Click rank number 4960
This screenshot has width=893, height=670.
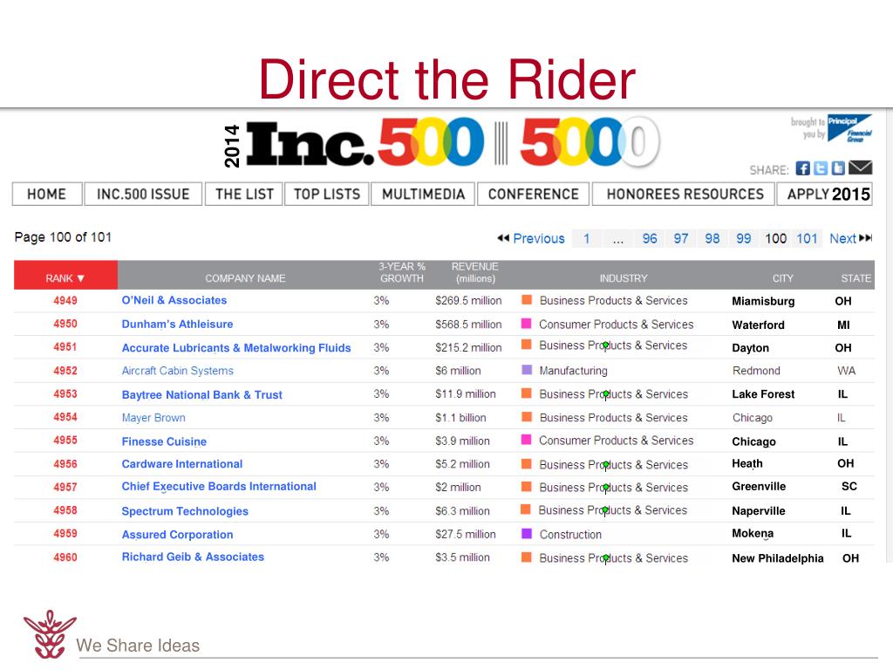click(x=65, y=557)
